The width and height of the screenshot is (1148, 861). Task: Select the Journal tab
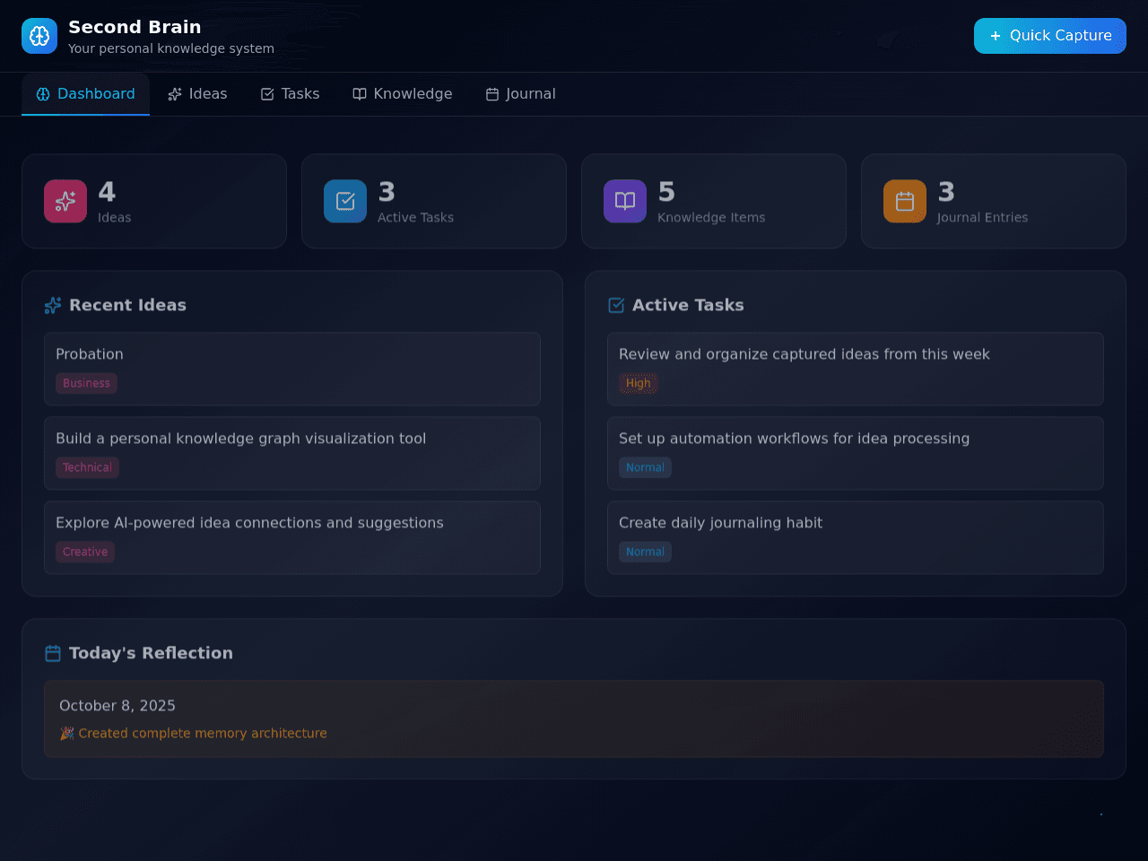520,94
